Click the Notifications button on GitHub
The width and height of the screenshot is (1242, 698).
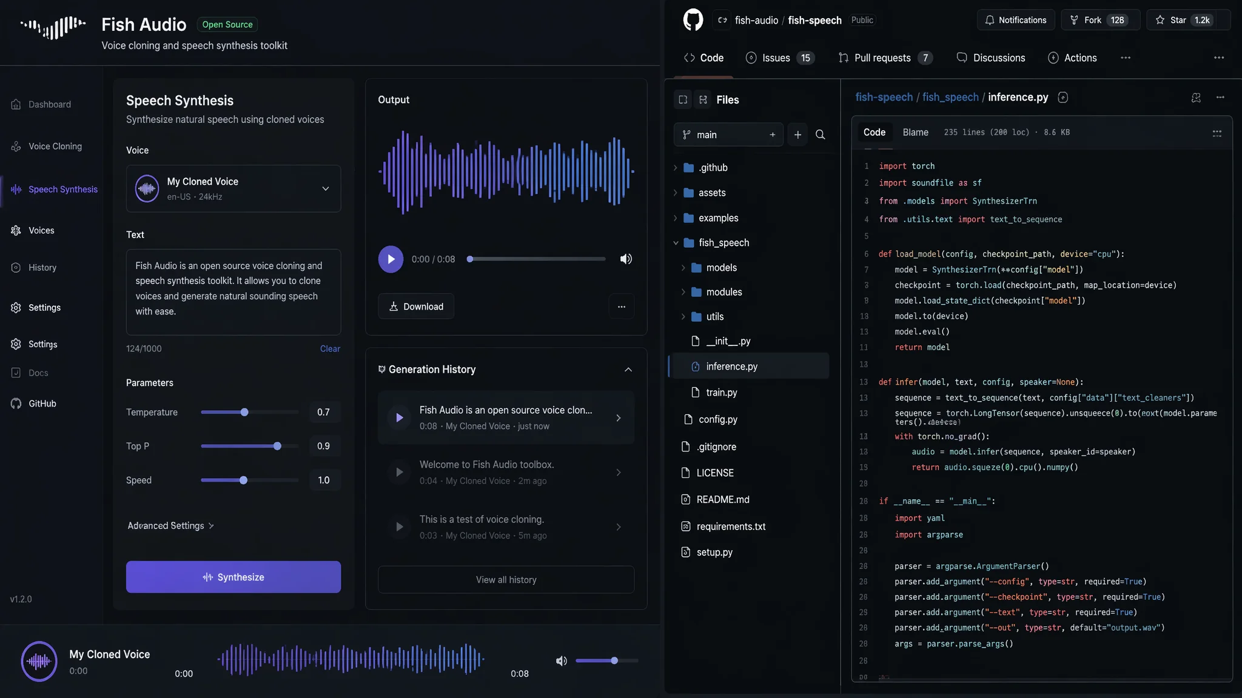pos(1016,20)
